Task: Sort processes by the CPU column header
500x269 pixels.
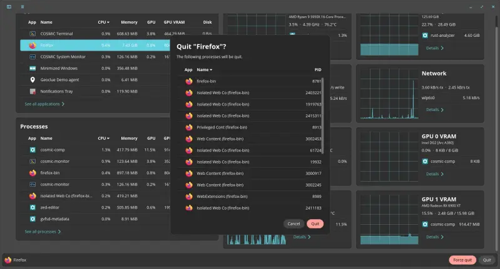Action: 103,139
